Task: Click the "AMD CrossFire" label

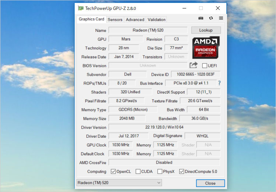Action: coord(93,163)
